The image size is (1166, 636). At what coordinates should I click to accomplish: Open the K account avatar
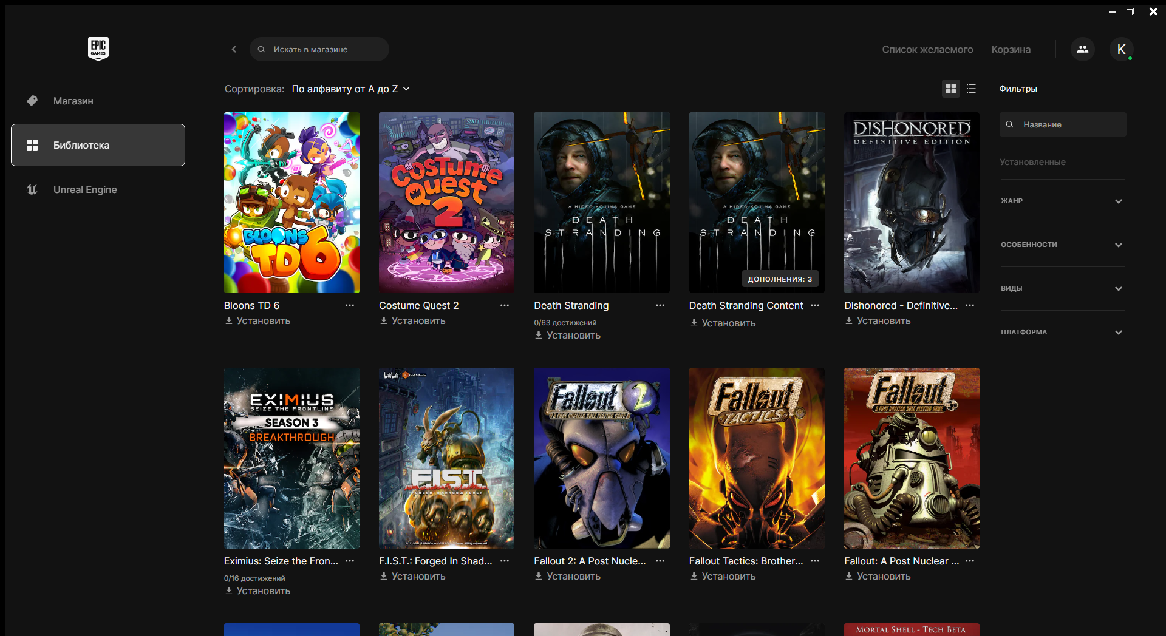(1122, 49)
